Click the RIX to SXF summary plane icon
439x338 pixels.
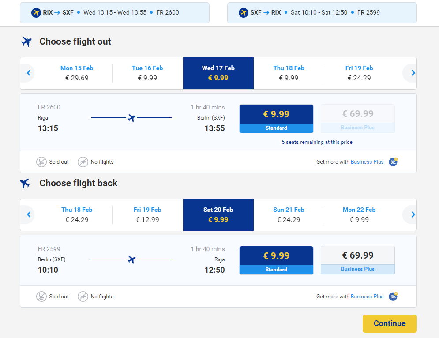[x=36, y=13]
